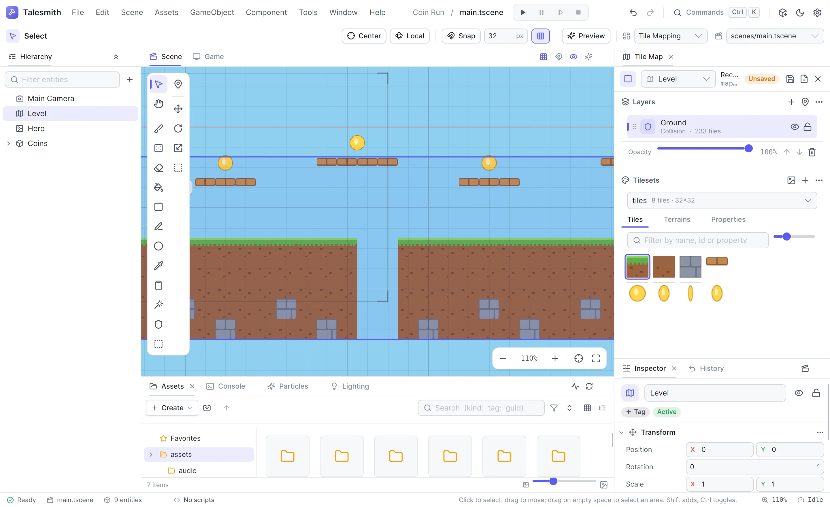Add a new layer with plus icon
Viewport: 830px width, 507px height.
point(791,102)
